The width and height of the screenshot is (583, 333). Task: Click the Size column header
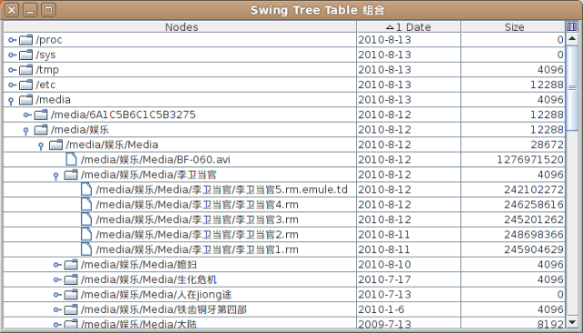513,26
